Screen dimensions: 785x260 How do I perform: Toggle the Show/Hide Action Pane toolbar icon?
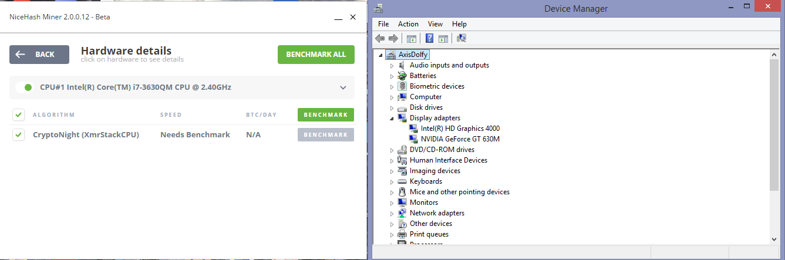point(443,38)
